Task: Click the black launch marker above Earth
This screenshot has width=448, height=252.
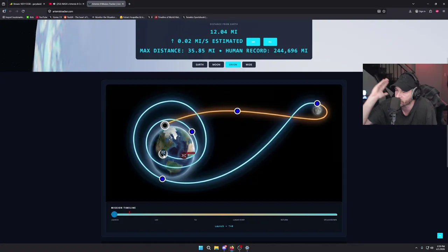Action: (165, 125)
